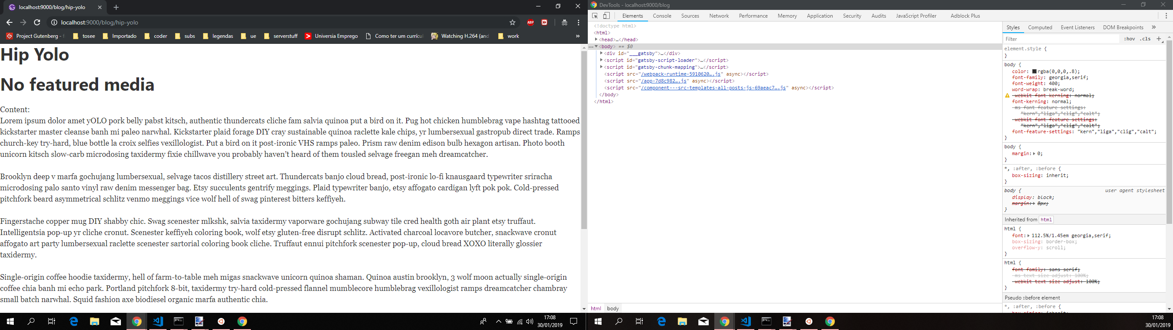The image size is (1173, 330).
Task: Go back in the browser
Action: (x=9, y=22)
